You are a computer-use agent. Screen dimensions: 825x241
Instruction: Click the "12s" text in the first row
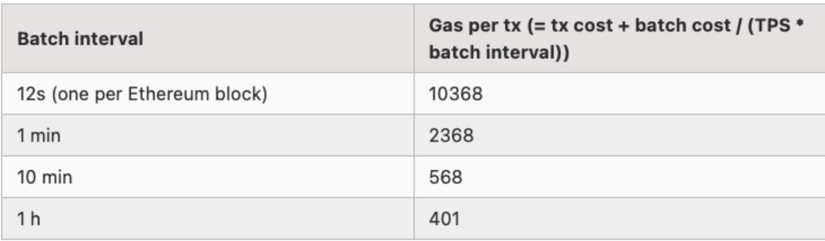(x=29, y=94)
